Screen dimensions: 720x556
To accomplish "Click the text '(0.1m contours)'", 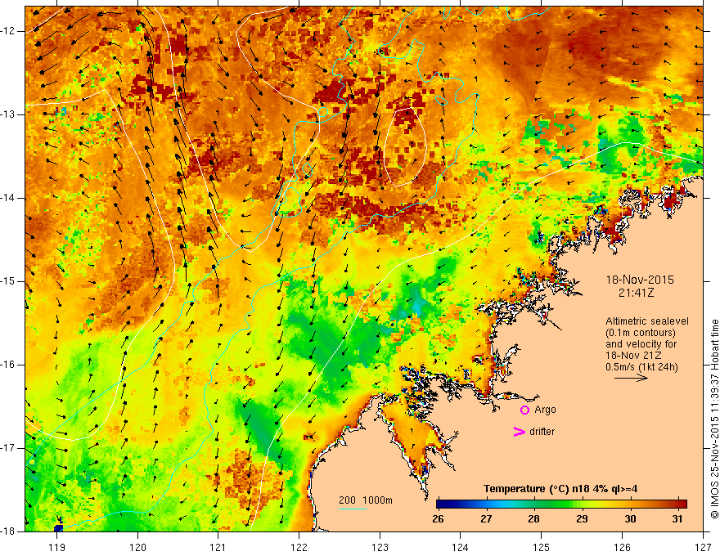I will (641, 333).
